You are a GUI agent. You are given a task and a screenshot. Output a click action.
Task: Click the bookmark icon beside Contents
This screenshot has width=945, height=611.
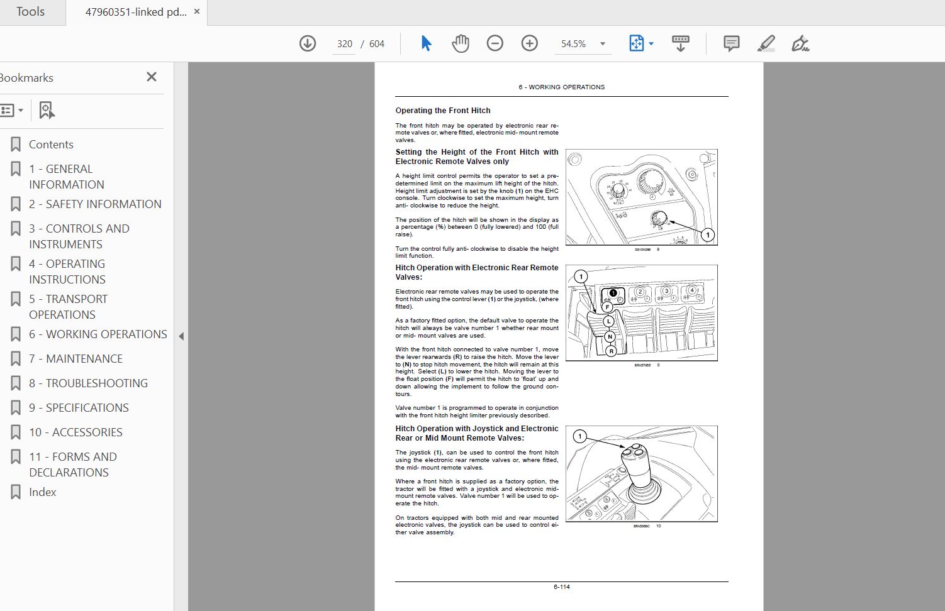coord(16,145)
